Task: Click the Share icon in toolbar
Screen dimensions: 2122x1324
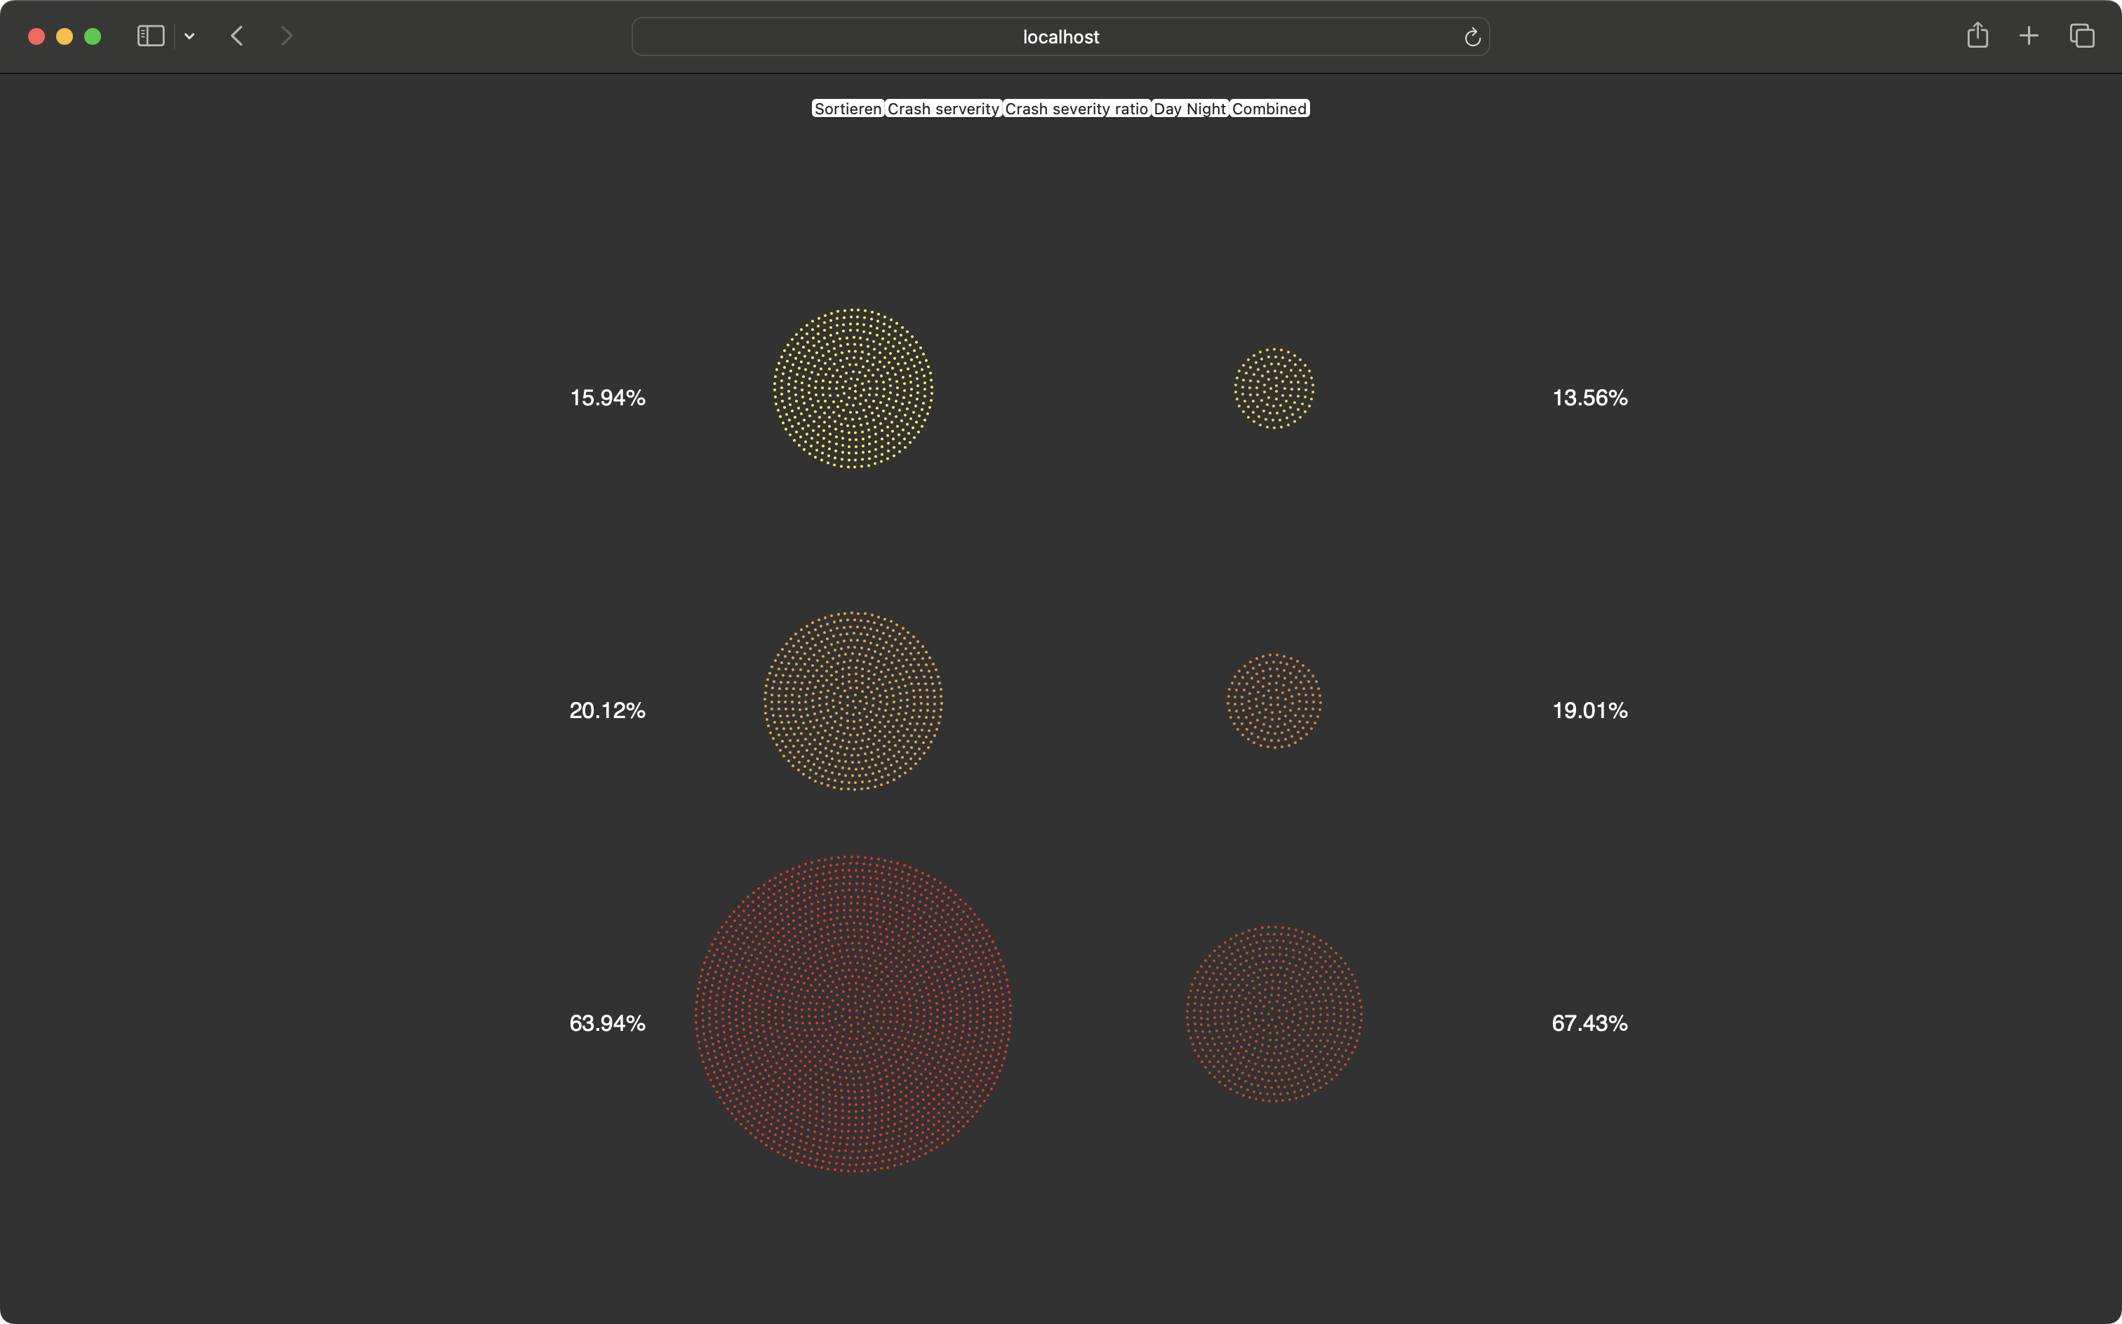Action: pyautogui.click(x=1977, y=36)
